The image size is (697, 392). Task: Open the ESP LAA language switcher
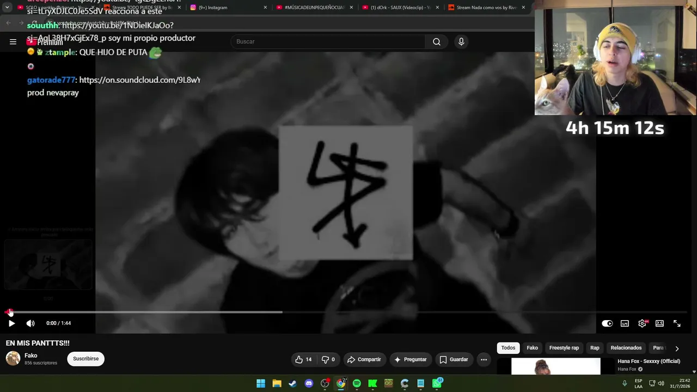pos(638,383)
